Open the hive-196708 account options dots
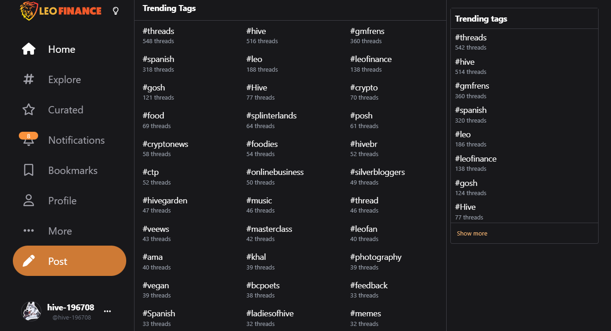The width and height of the screenshot is (611, 331). [107, 311]
